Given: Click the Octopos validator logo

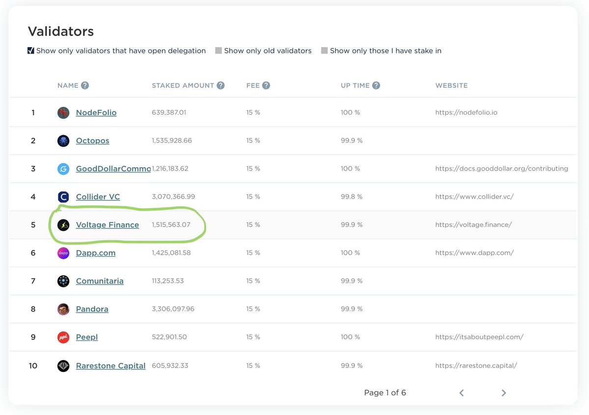Looking at the screenshot, I should tap(63, 141).
